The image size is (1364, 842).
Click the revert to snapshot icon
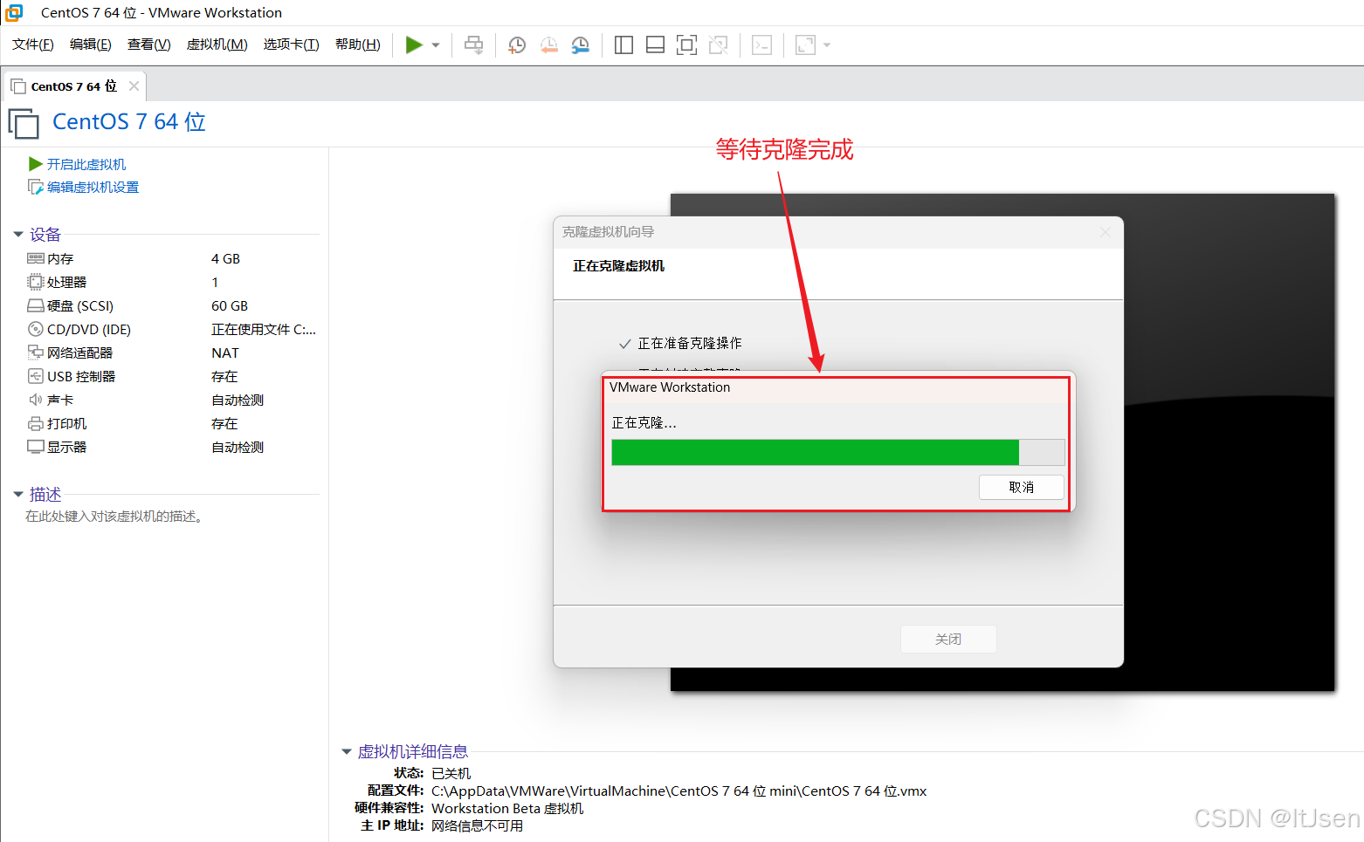(548, 44)
